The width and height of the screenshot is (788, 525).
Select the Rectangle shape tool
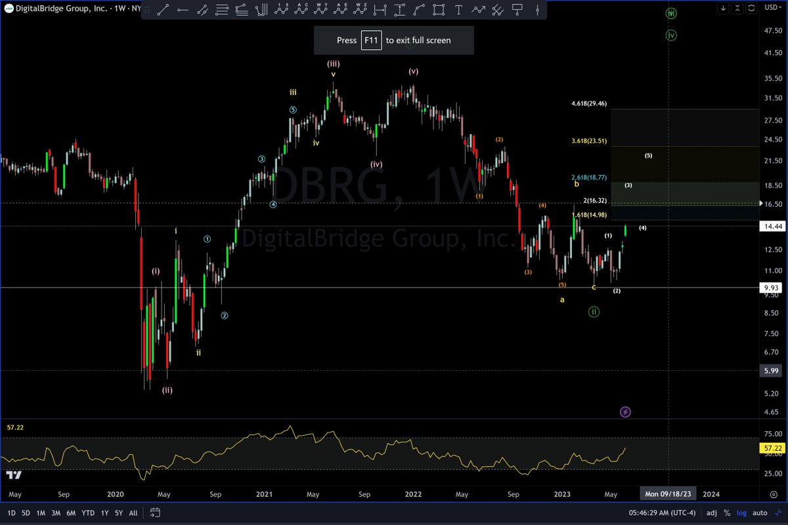click(x=439, y=9)
